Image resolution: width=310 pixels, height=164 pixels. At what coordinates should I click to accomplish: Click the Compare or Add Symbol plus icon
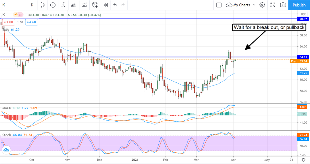(53, 5)
